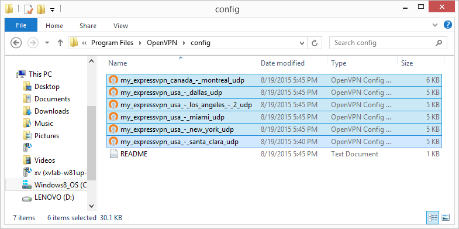Switch to Details view layout
459x229 pixels.
[x=433, y=217]
